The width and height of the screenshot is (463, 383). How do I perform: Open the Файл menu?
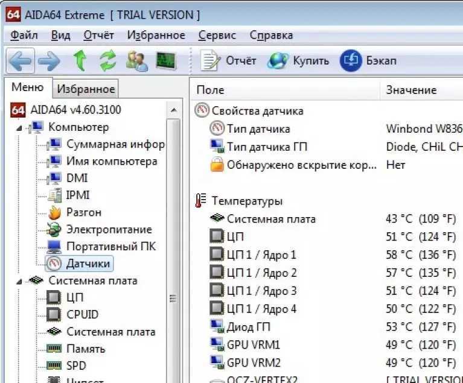24,35
